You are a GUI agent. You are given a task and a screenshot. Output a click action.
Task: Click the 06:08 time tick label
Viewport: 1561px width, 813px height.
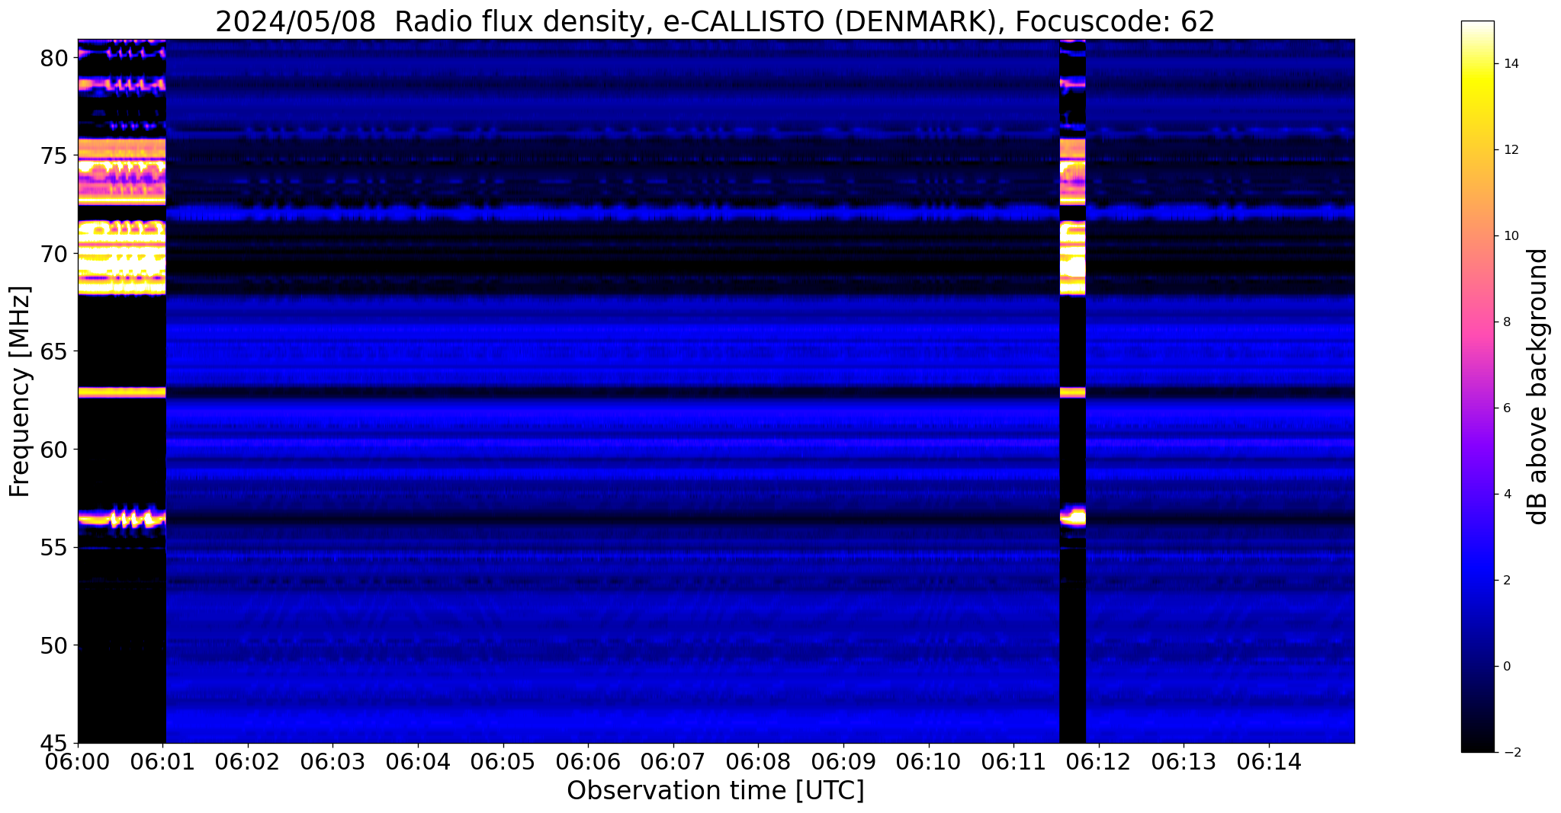click(759, 763)
